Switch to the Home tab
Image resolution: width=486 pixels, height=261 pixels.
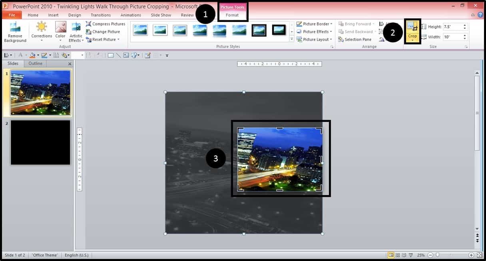coord(33,15)
